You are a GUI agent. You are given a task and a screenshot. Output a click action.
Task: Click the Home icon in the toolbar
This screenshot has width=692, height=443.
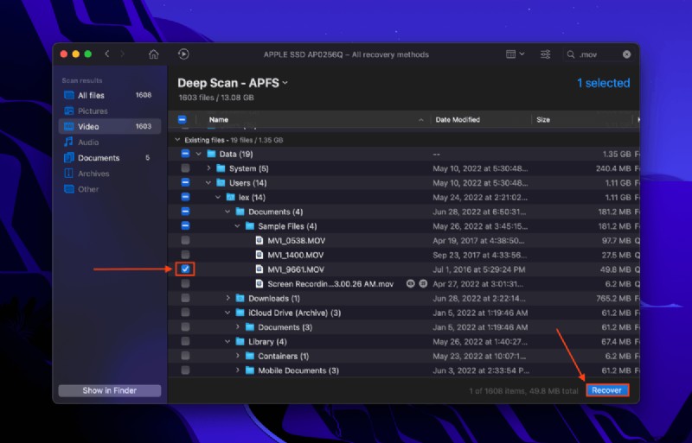coord(153,54)
